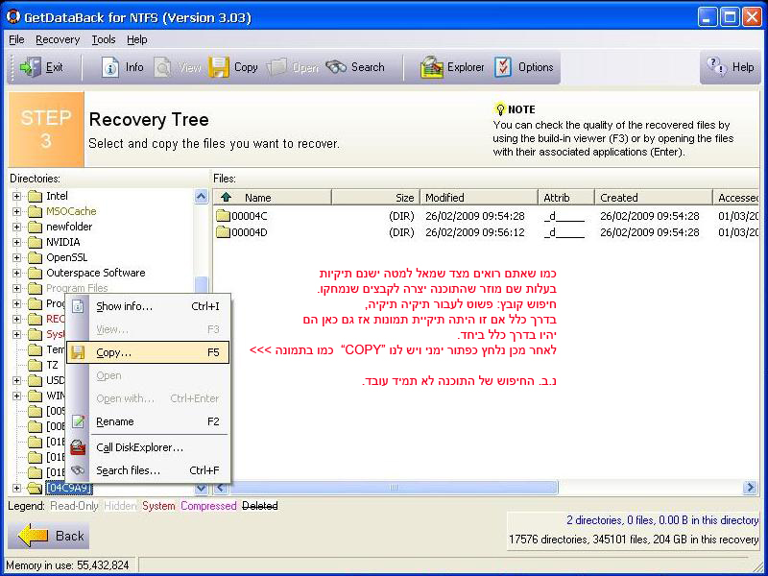Click the GetDataBack title bar app icon

[x=12, y=17]
